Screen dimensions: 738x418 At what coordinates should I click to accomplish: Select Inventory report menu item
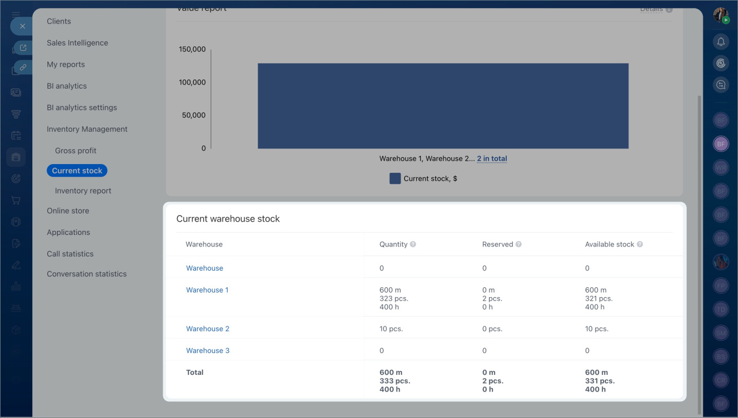click(83, 191)
